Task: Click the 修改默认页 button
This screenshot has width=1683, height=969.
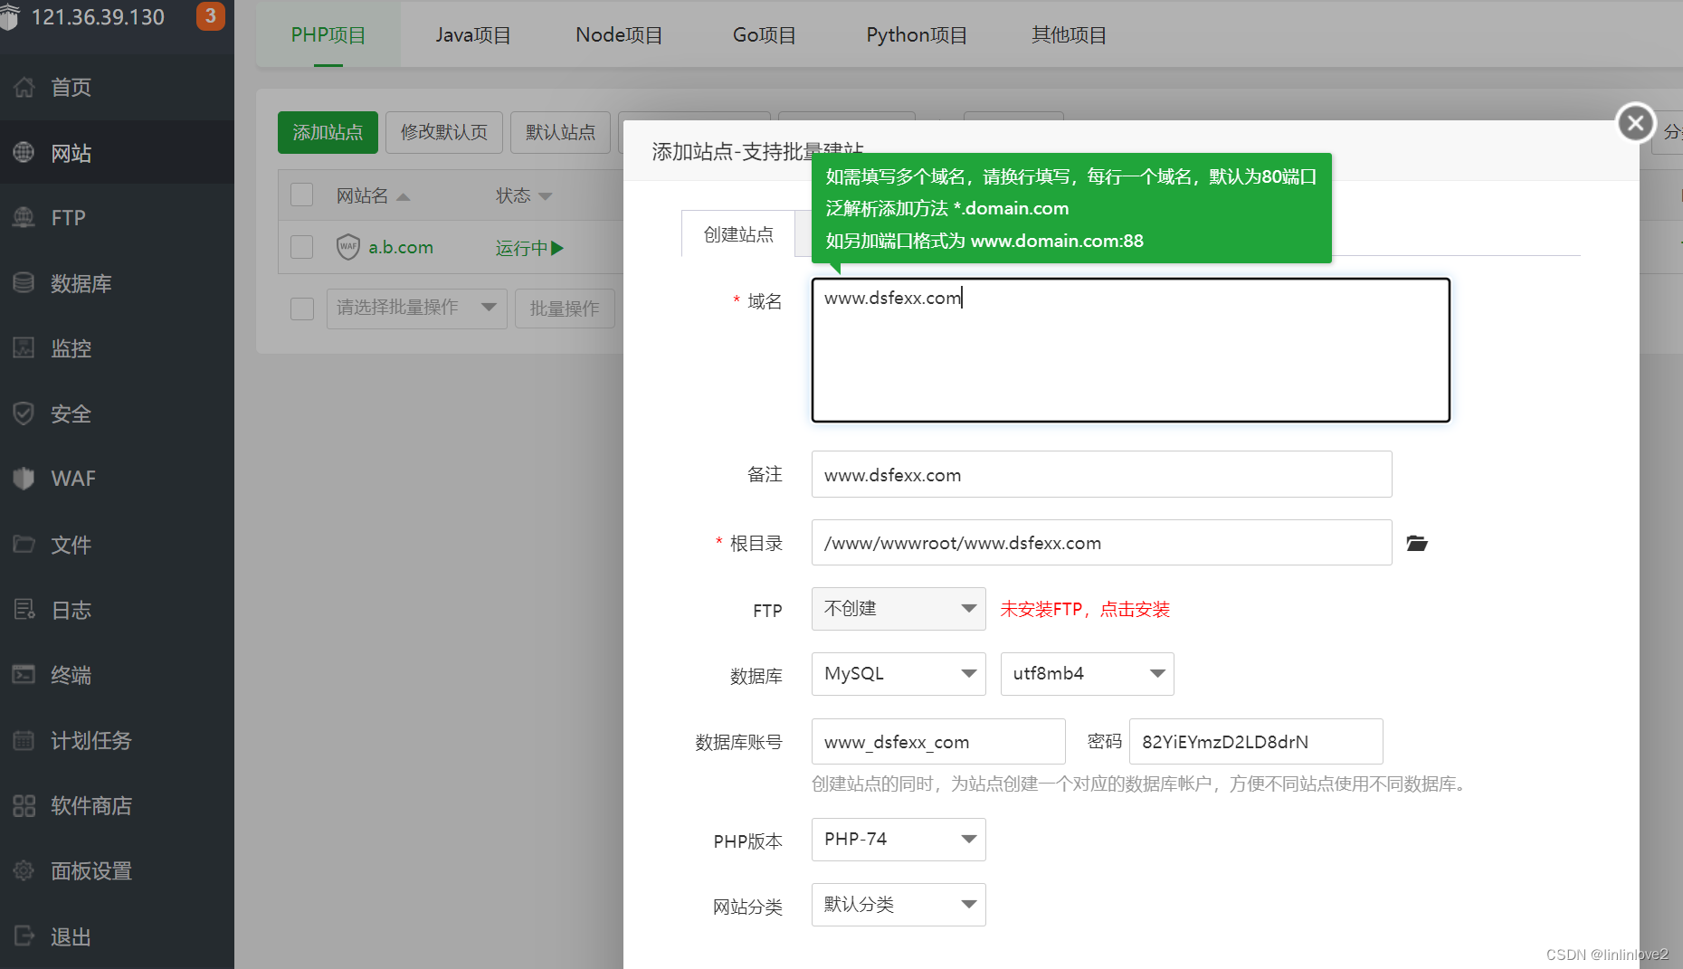Action: click(x=444, y=132)
